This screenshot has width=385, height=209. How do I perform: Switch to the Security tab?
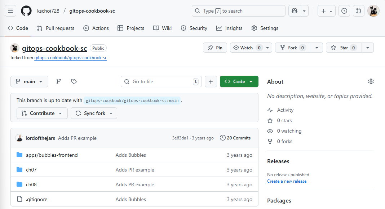tap(194, 28)
